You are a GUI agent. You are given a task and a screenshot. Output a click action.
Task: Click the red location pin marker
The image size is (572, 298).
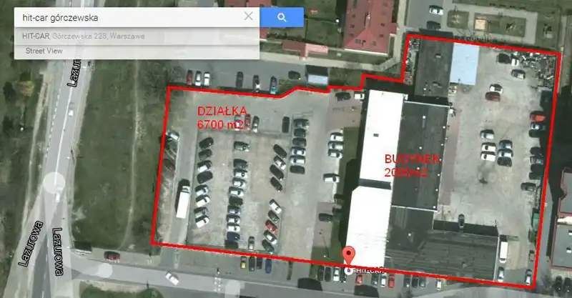point(349,255)
